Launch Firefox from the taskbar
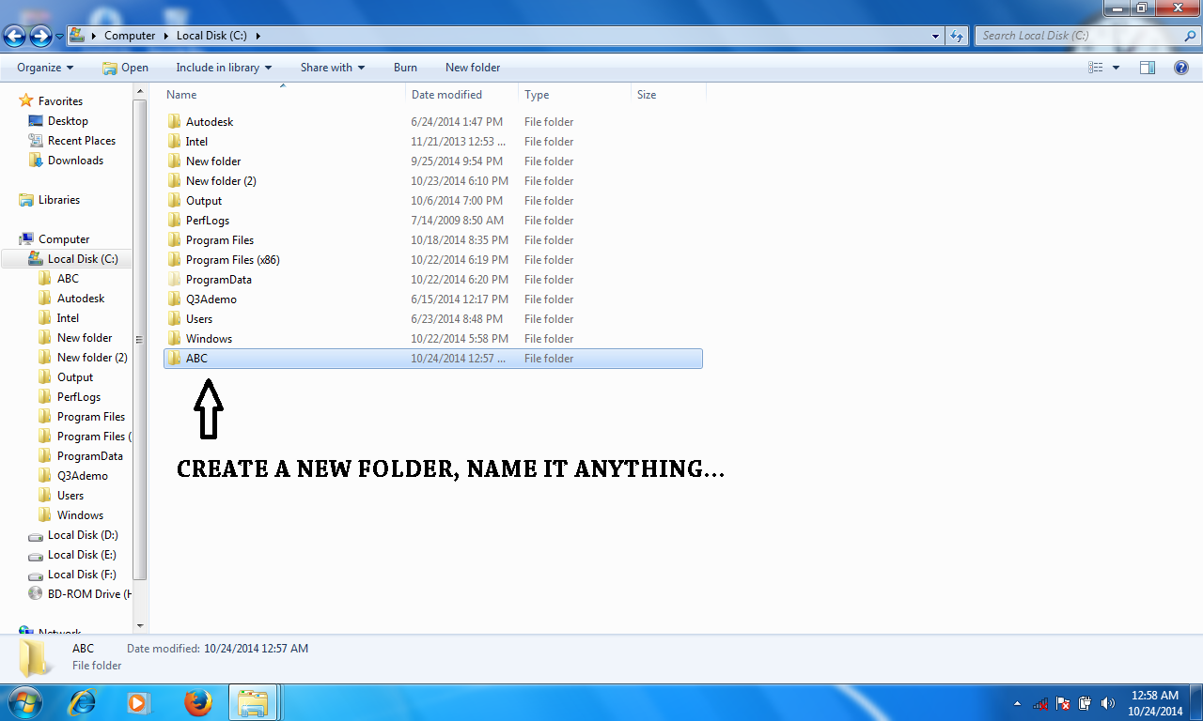The height and width of the screenshot is (721, 1203). tap(197, 702)
